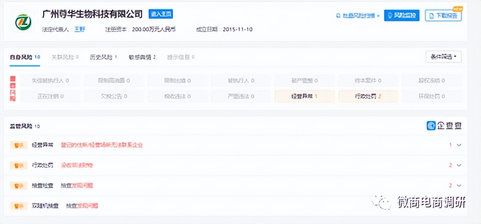This screenshot has width=481, height=224.
Task: Click the WeChat watermark icon
Action: pos(381,202)
